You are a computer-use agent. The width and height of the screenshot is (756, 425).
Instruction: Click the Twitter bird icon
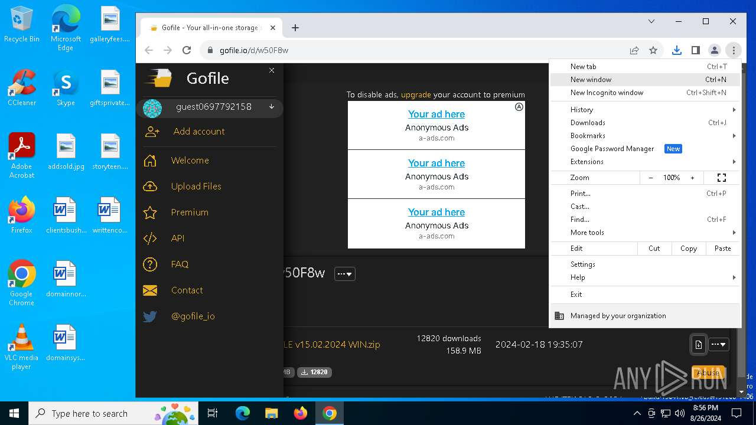point(150,316)
